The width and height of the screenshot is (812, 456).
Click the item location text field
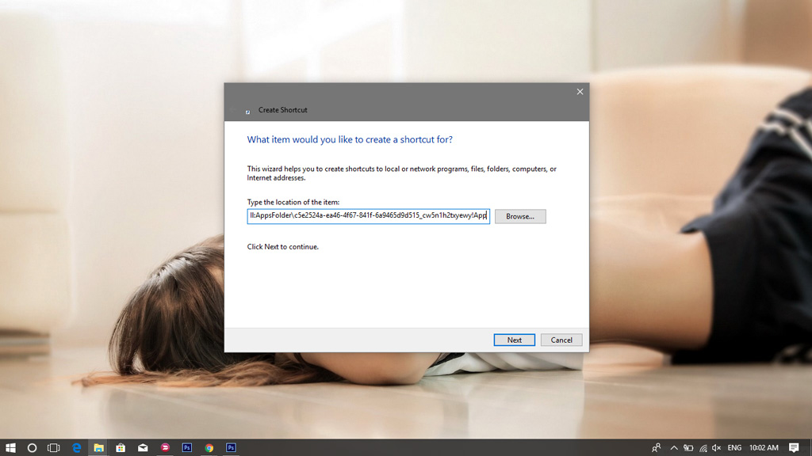tap(368, 215)
